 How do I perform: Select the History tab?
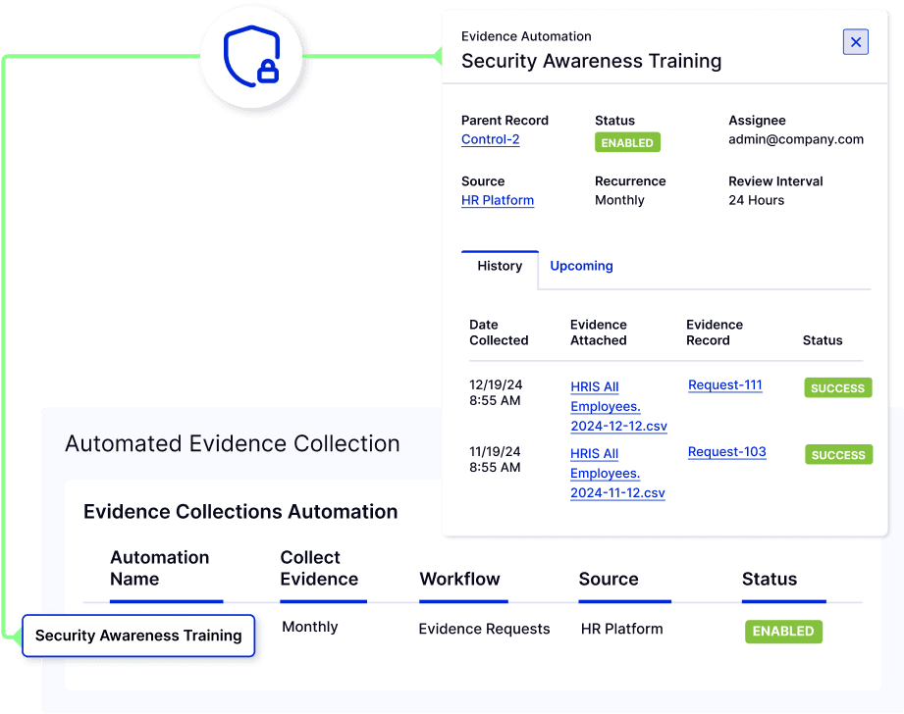coord(500,265)
